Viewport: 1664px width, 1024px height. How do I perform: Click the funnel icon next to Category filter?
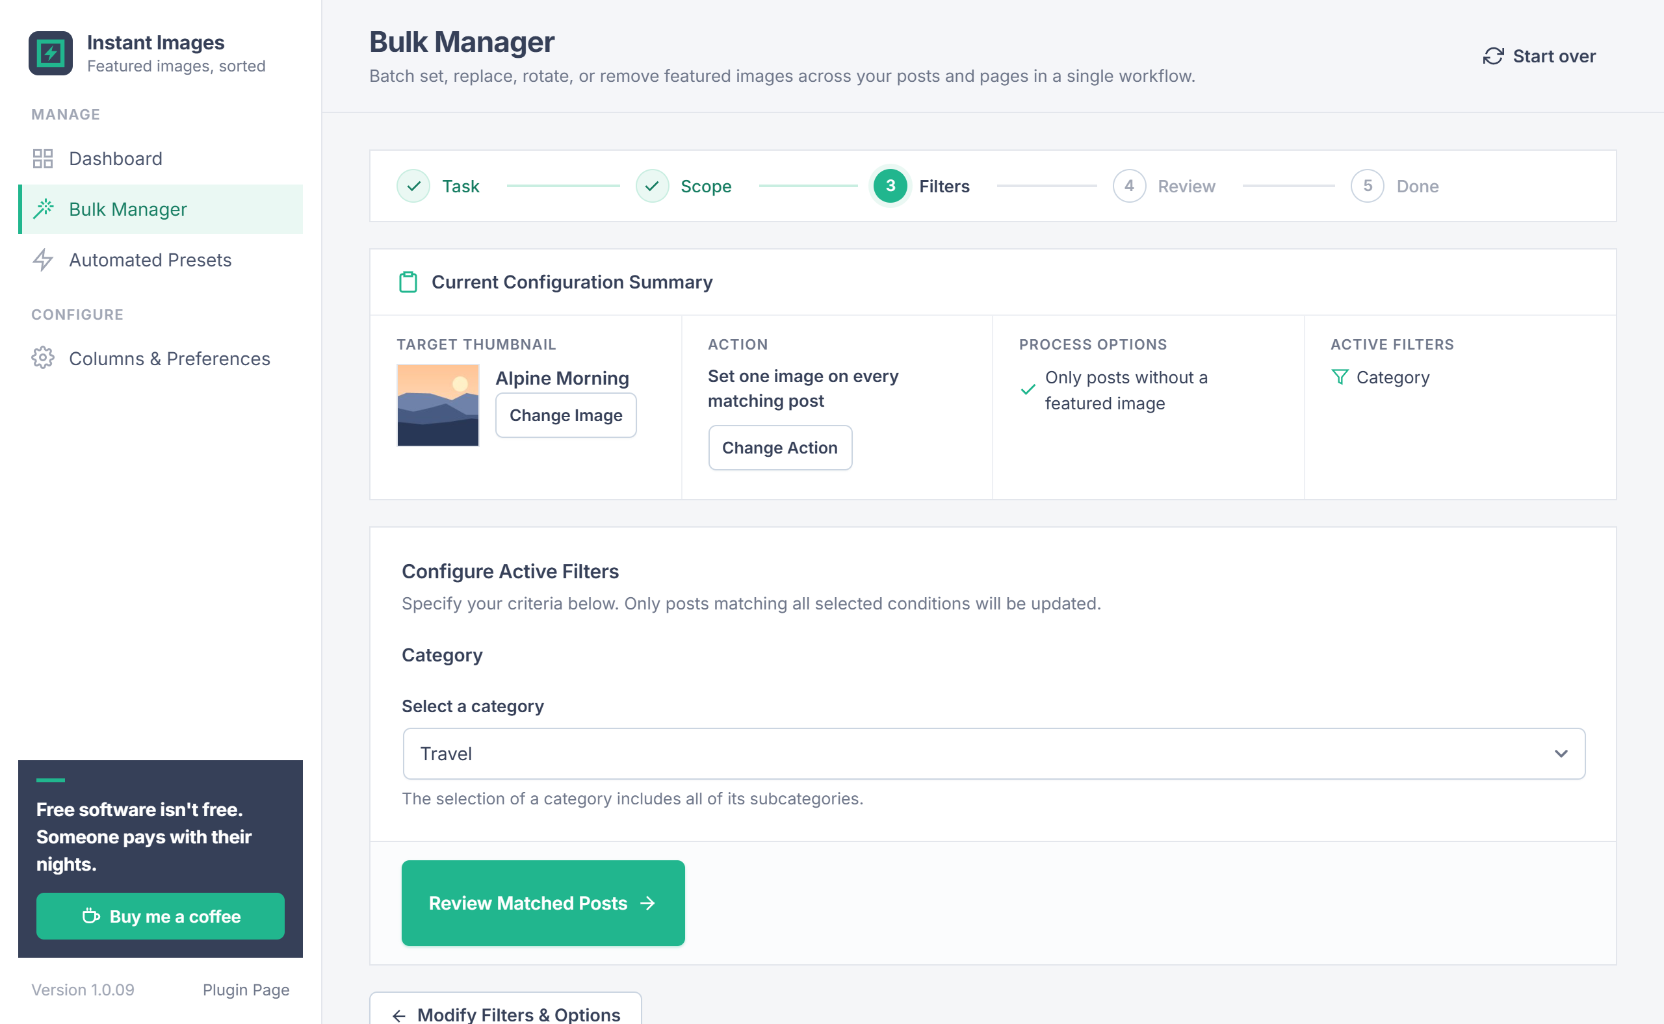[1340, 378]
